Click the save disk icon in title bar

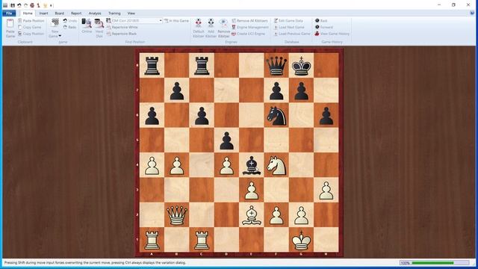(13, 5)
